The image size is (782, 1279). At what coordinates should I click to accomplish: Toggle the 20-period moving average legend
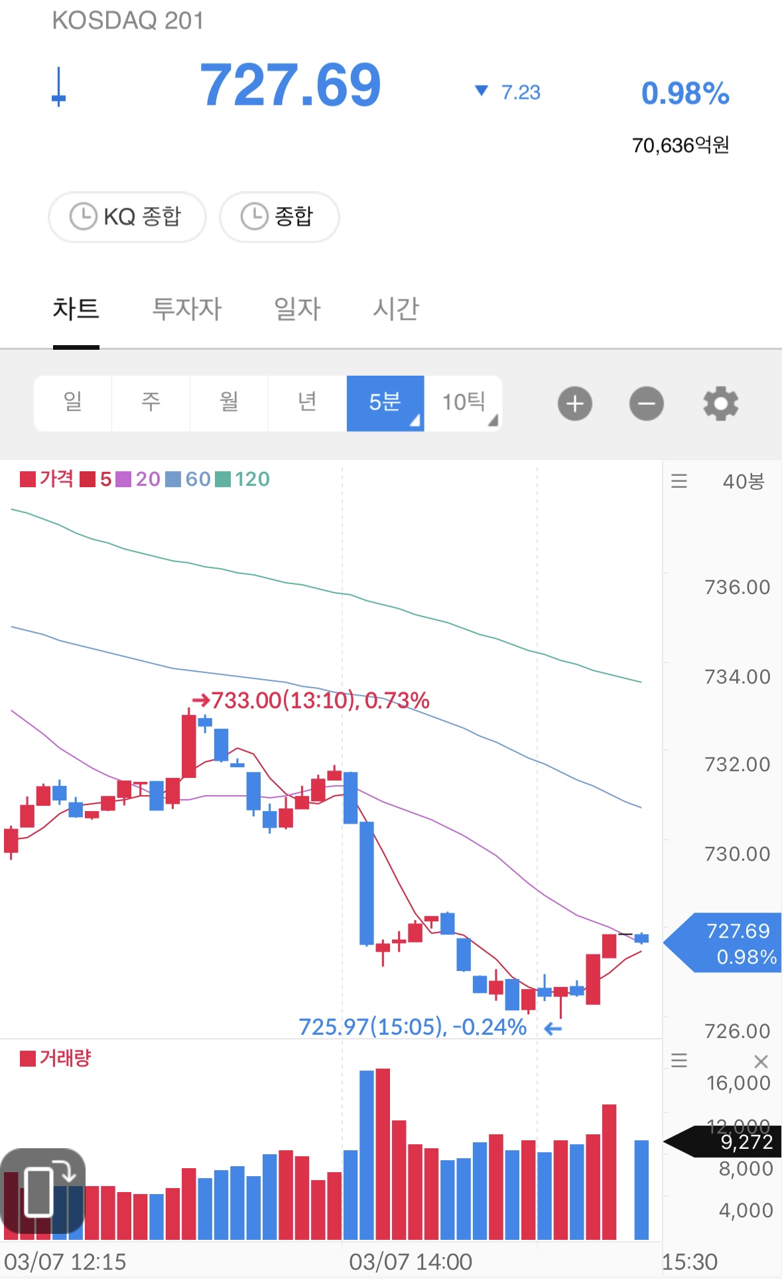[139, 479]
